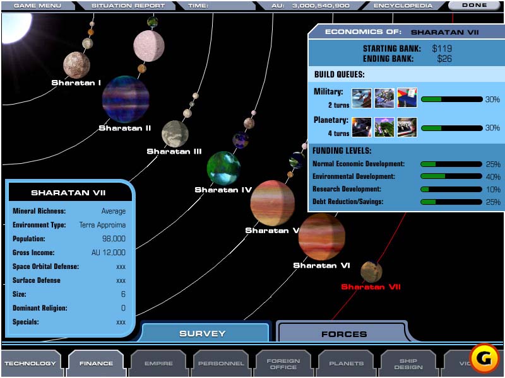505x378 pixels.
Task: Click the first Military build queue icon
Action: (x=361, y=98)
